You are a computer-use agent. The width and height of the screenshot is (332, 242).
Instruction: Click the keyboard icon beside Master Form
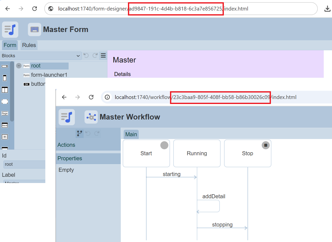pyautogui.click(x=35, y=29)
